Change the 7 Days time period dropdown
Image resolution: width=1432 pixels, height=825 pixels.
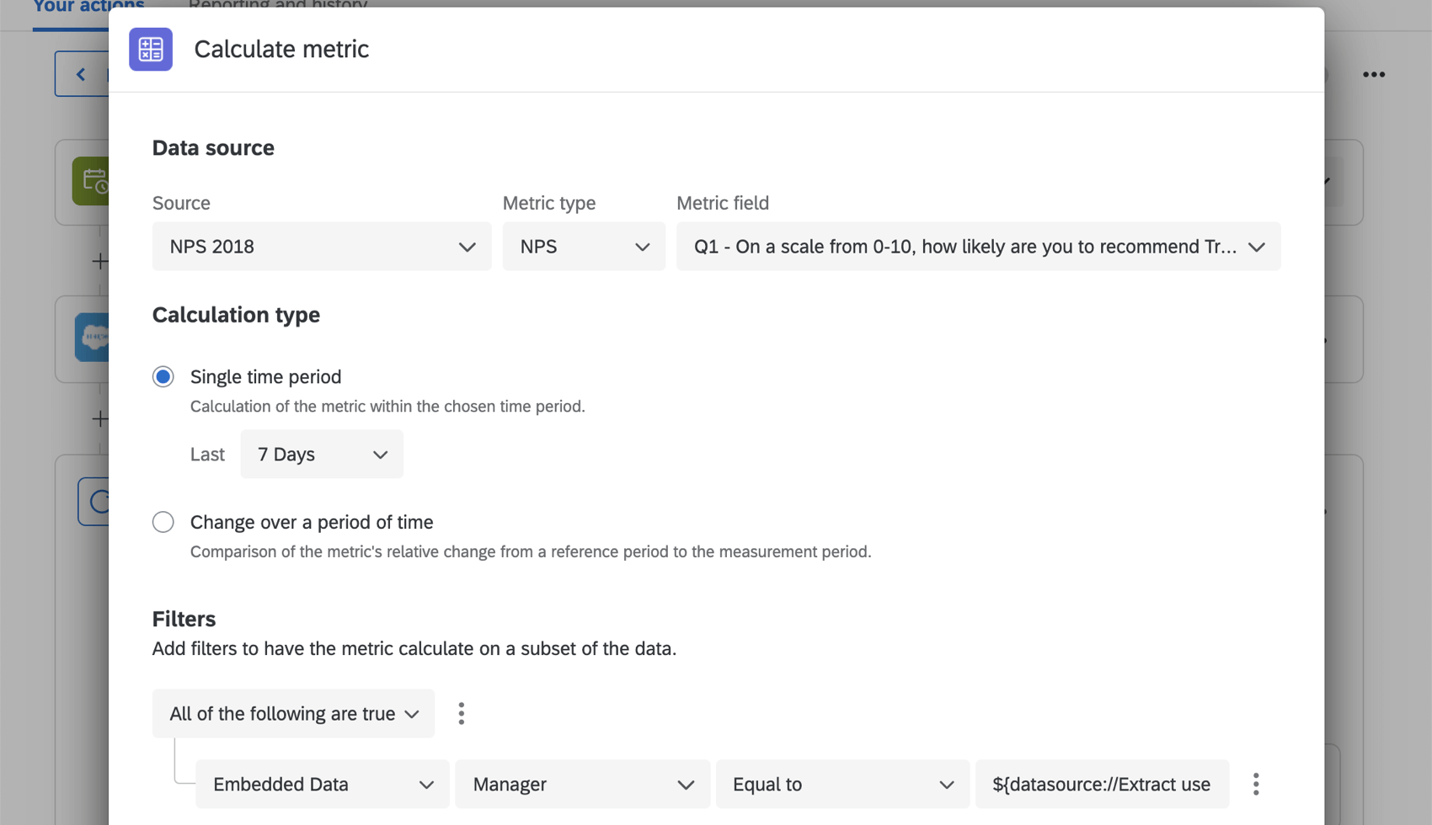click(x=321, y=454)
